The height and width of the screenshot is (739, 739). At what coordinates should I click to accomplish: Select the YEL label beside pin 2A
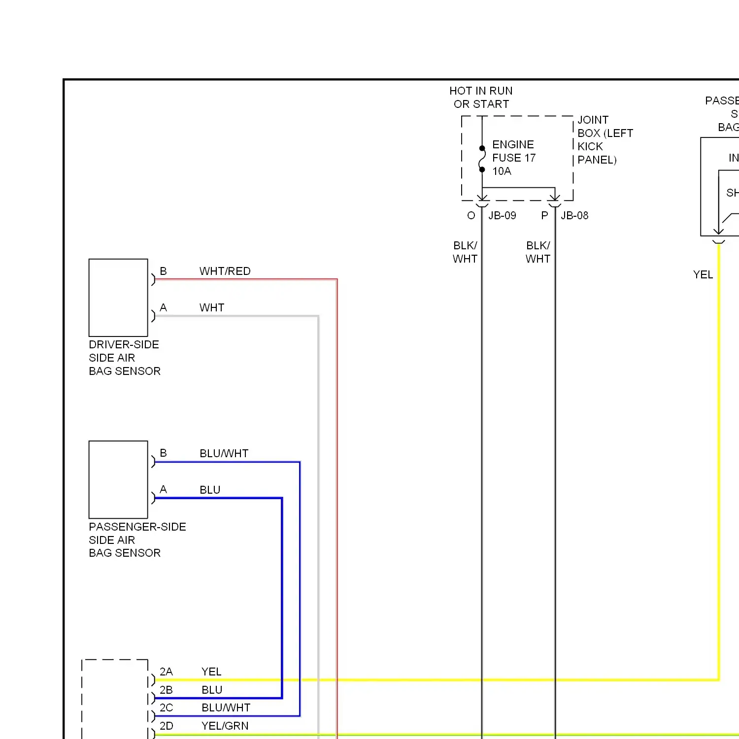click(211, 672)
